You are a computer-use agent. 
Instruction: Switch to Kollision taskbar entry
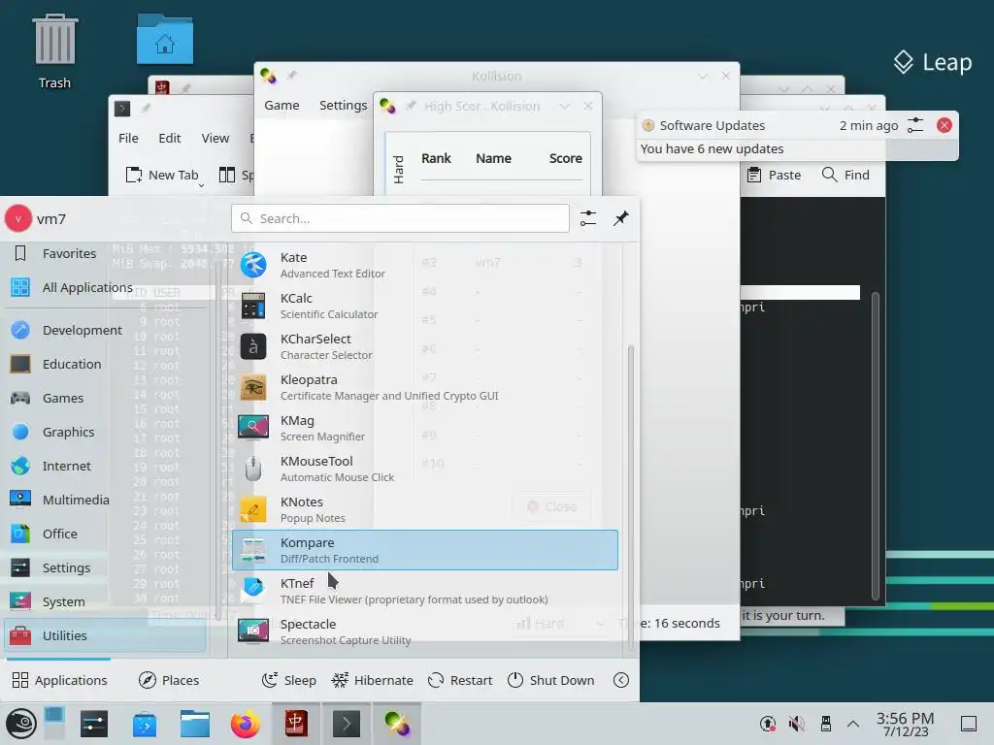tap(397, 724)
